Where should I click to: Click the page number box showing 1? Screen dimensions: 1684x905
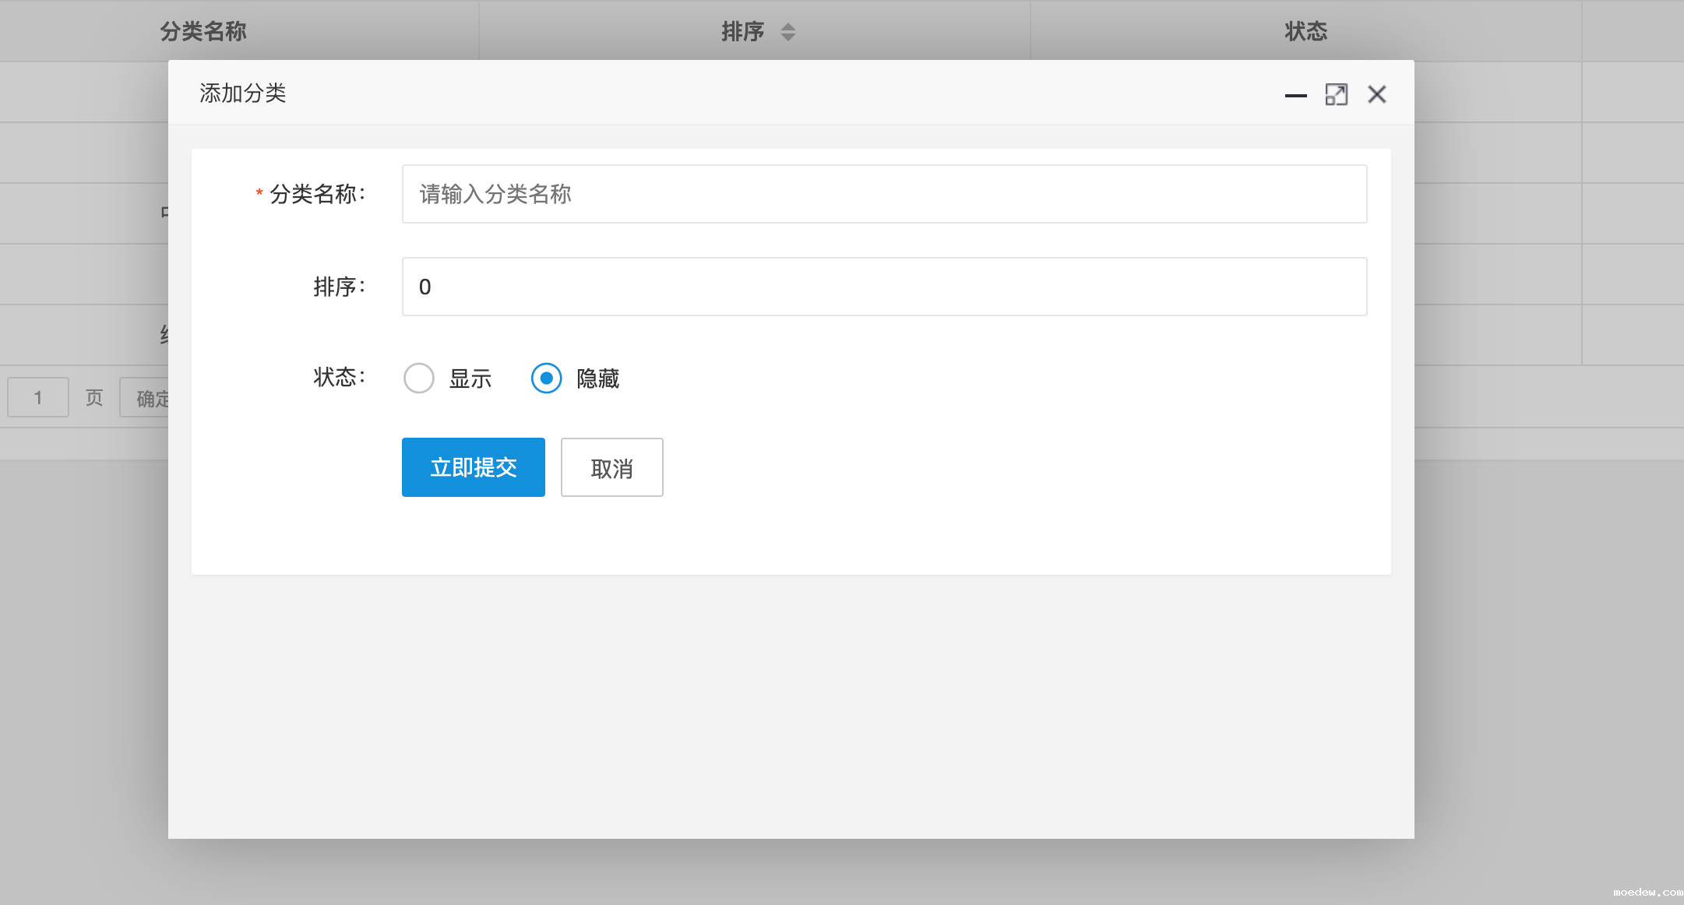(38, 398)
